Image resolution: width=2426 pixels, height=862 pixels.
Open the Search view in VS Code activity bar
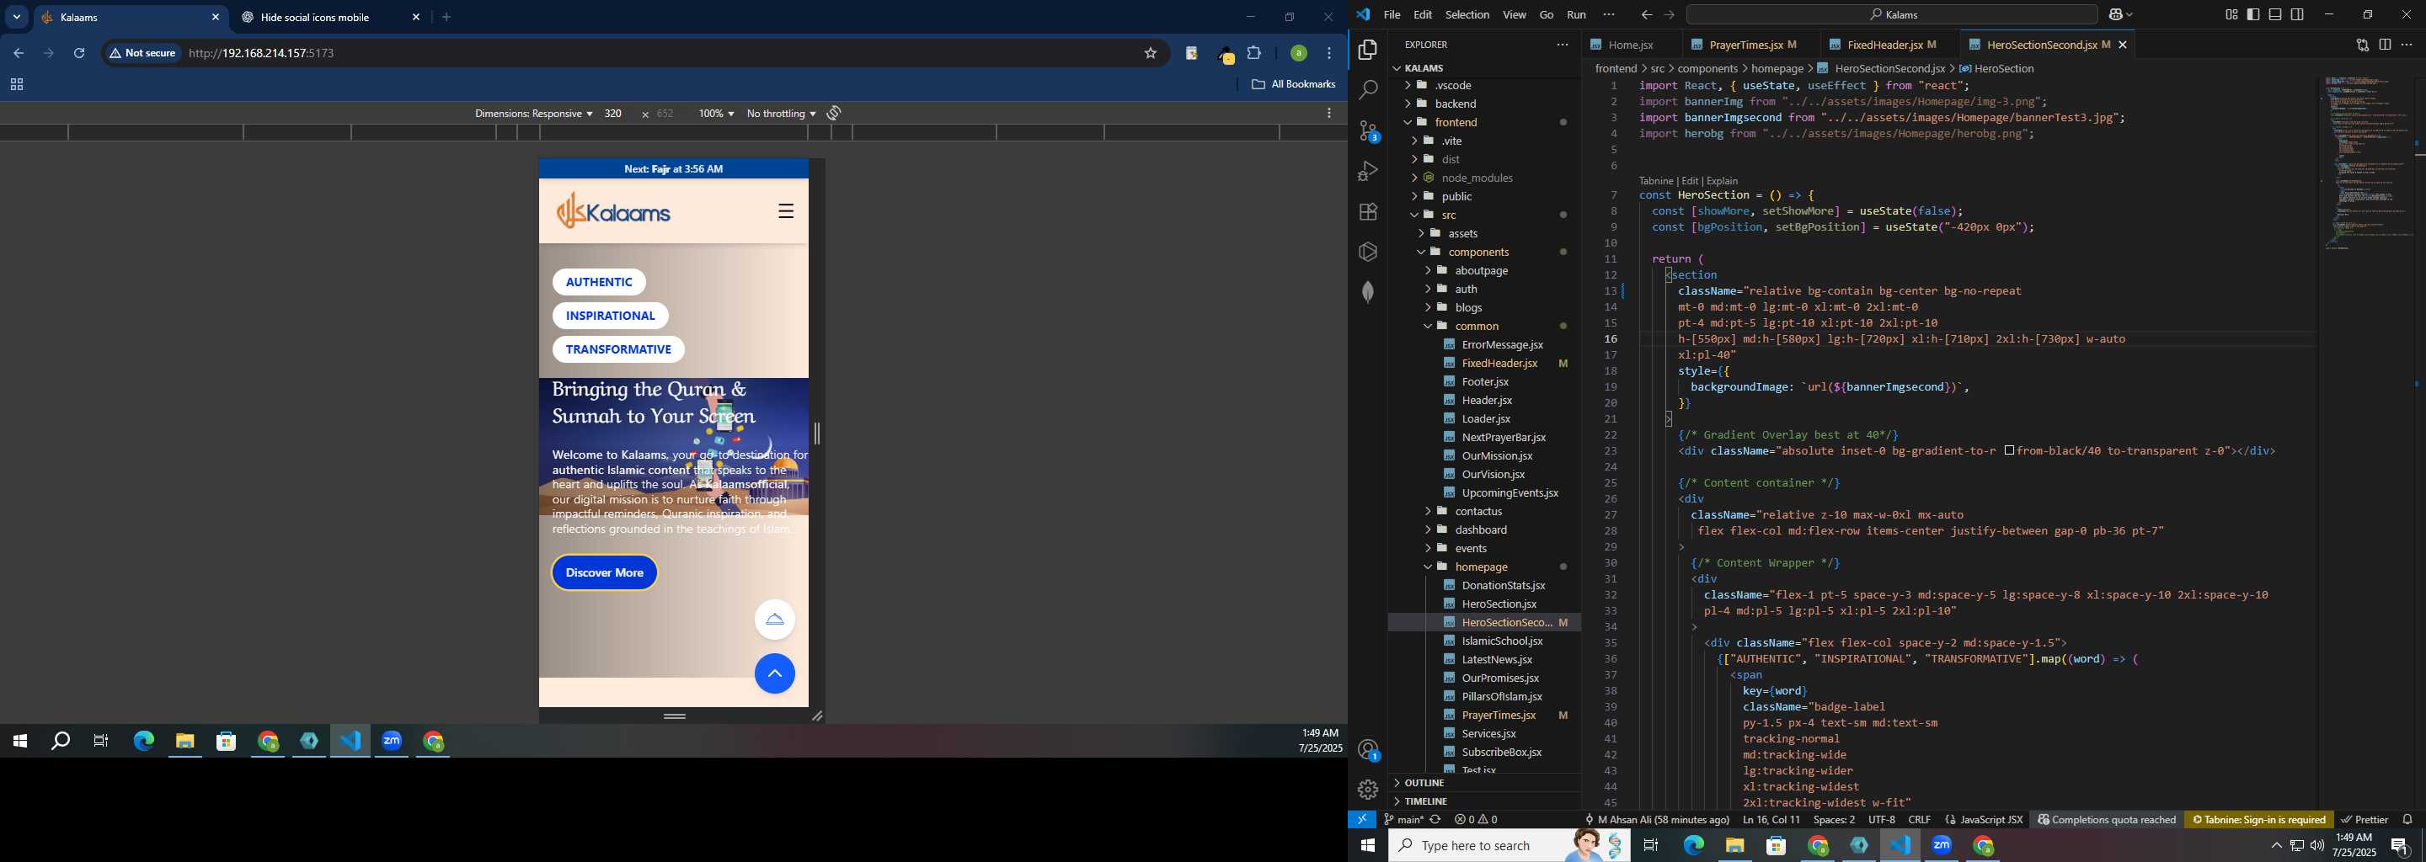coord(1368,90)
